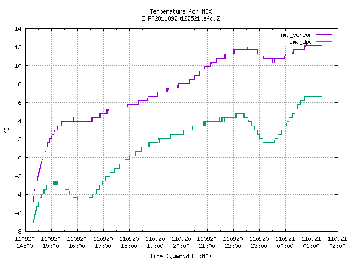Viewport: 348px width, 261px height.
Task: Click the y-axis tick label '-2'
Action: [x=18, y=176]
